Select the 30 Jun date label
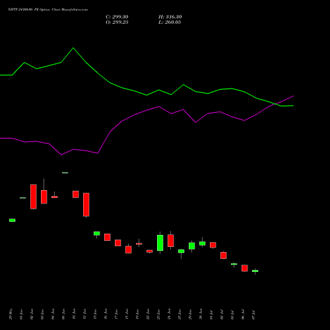 pos(201,314)
